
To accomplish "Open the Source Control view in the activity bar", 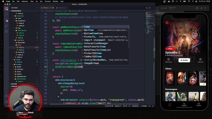I will (x=7, y=20).
